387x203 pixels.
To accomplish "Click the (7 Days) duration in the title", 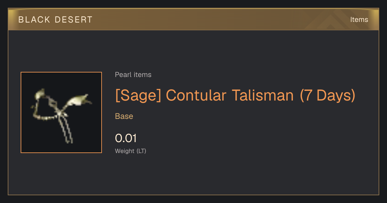I will pyautogui.click(x=328, y=95).
